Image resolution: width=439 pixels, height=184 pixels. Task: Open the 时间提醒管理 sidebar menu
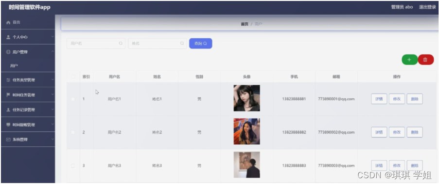tap(28, 124)
